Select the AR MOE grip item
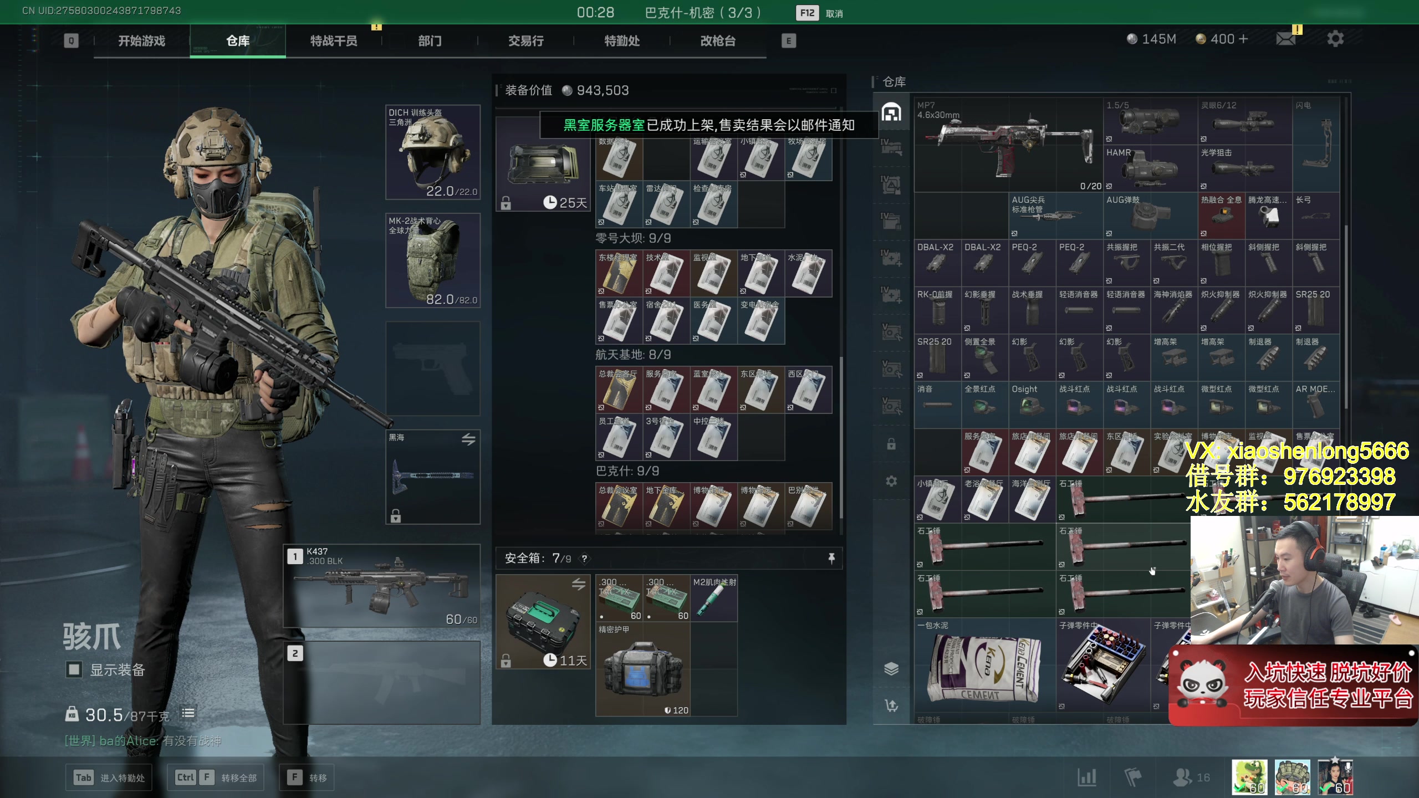 [1316, 405]
